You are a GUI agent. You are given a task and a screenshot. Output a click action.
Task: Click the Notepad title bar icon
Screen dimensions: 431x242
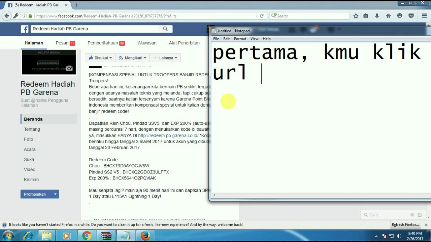pyautogui.click(x=214, y=31)
